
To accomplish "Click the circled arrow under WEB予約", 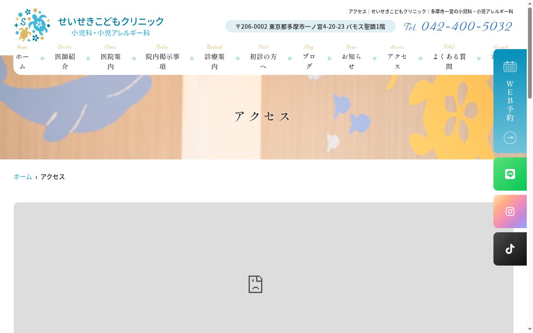I will pos(510,138).
